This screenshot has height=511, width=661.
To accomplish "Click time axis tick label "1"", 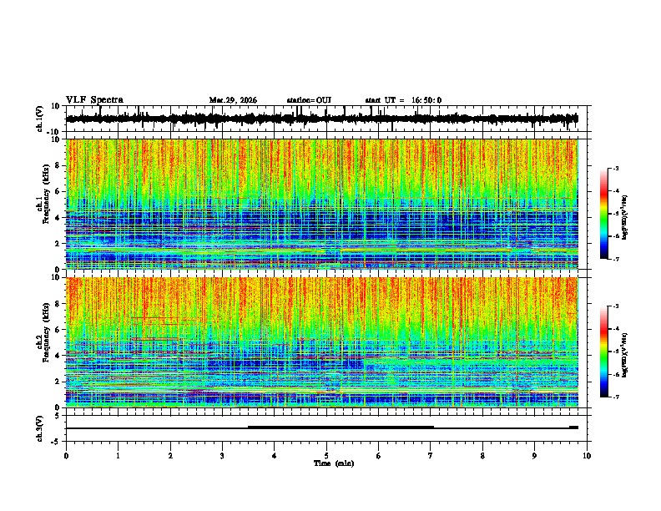I will 118,456.
